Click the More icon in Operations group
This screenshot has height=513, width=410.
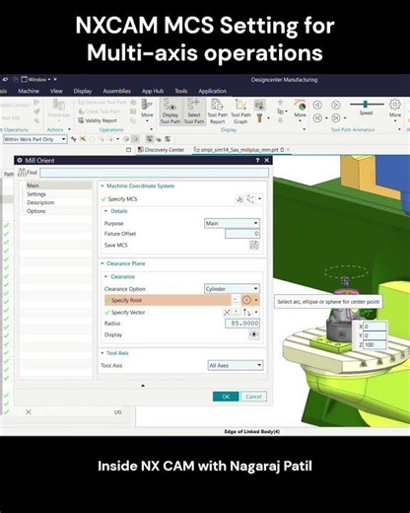[147, 110]
